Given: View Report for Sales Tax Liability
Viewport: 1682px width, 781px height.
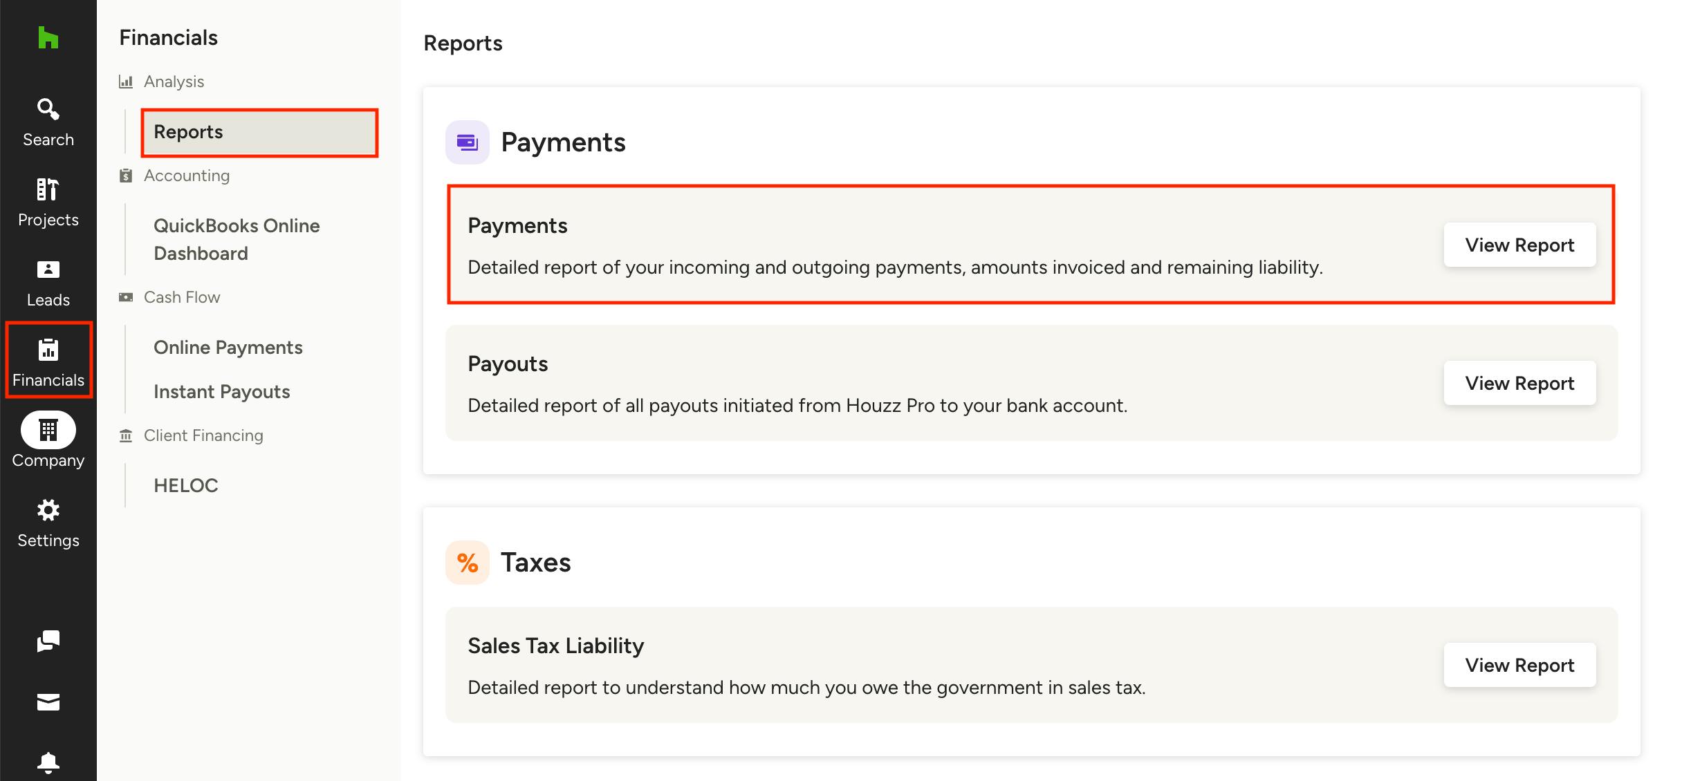Looking at the screenshot, I should [x=1519, y=665].
